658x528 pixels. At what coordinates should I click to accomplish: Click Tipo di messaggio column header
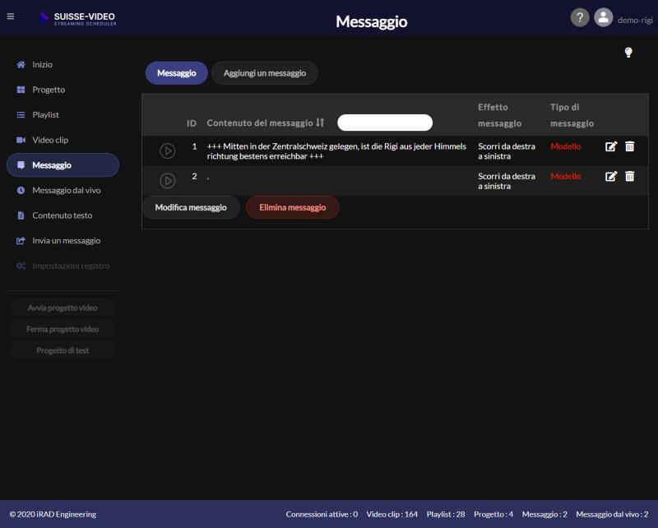click(572, 115)
